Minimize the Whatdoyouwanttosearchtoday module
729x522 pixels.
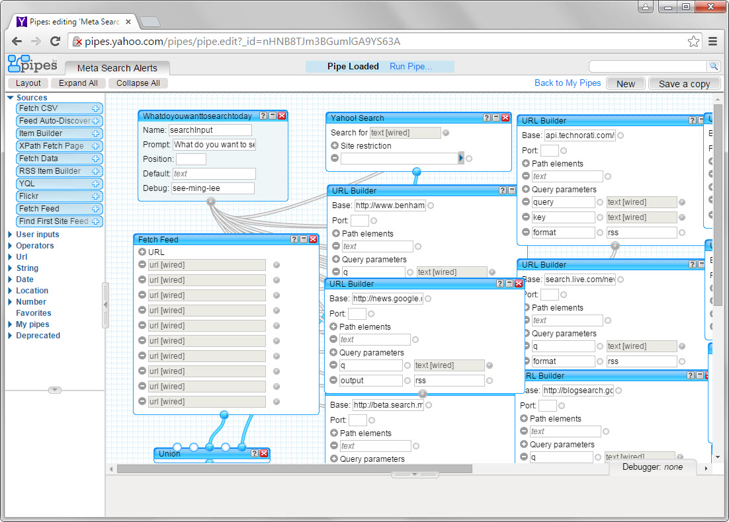(x=273, y=116)
